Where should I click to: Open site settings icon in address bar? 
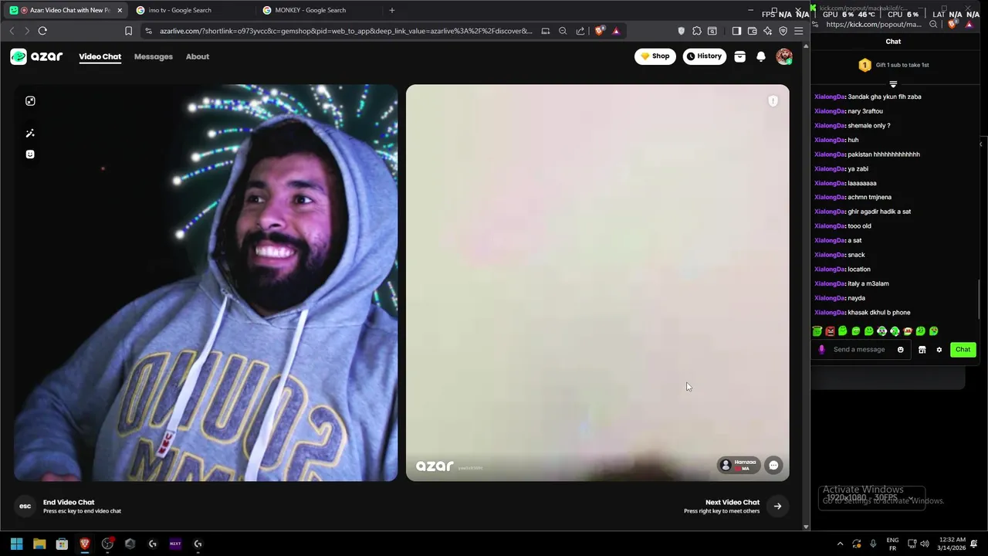148,31
